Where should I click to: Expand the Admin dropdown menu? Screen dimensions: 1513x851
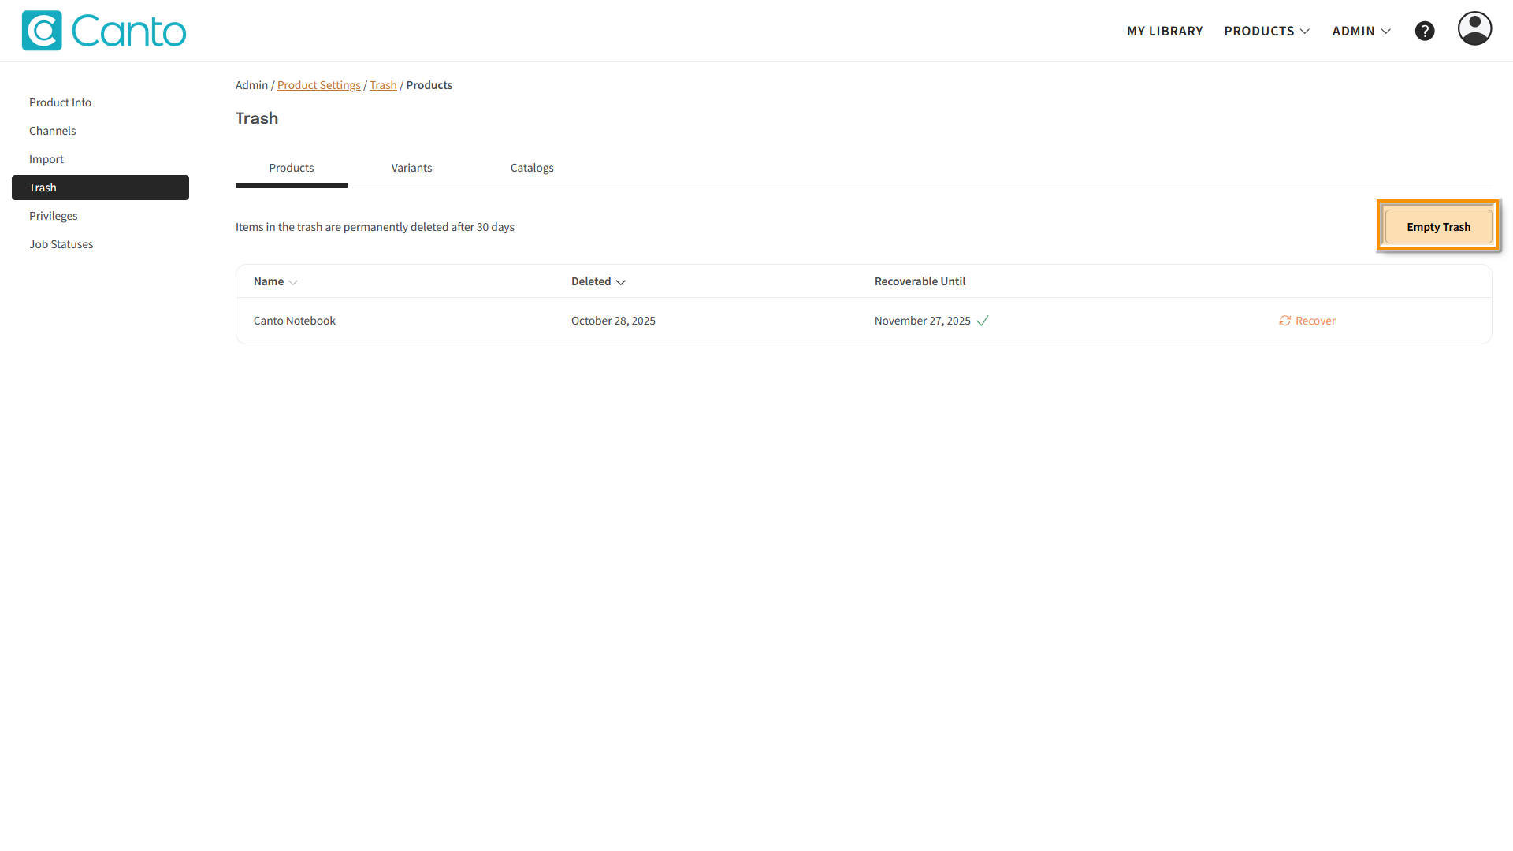pyautogui.click(x=1362, y=31)
